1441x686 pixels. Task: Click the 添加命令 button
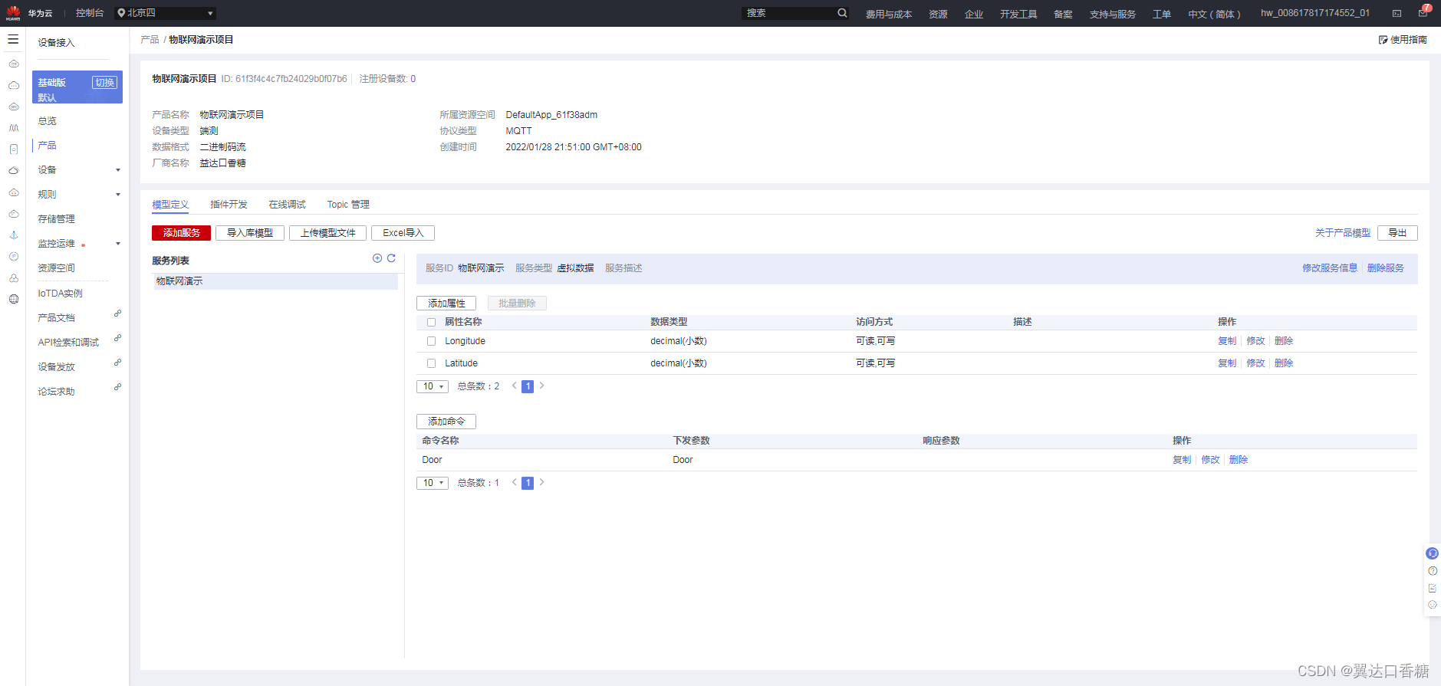446,422
